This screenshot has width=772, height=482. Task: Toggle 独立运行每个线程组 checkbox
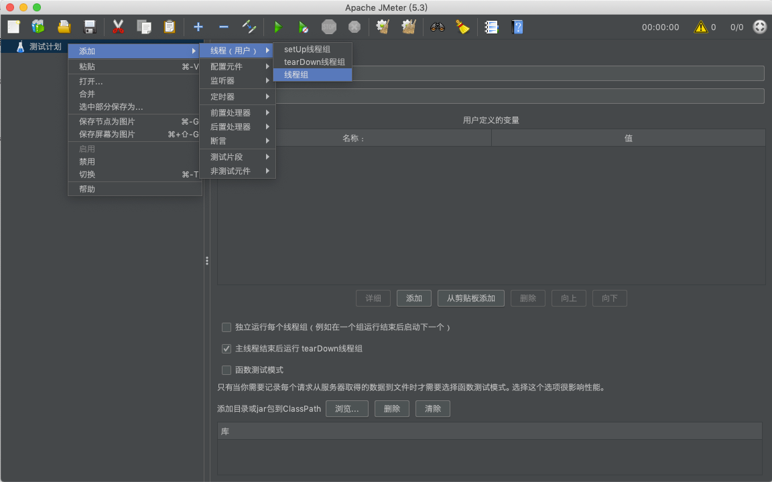pyautogui.click(x=227, y=327)
